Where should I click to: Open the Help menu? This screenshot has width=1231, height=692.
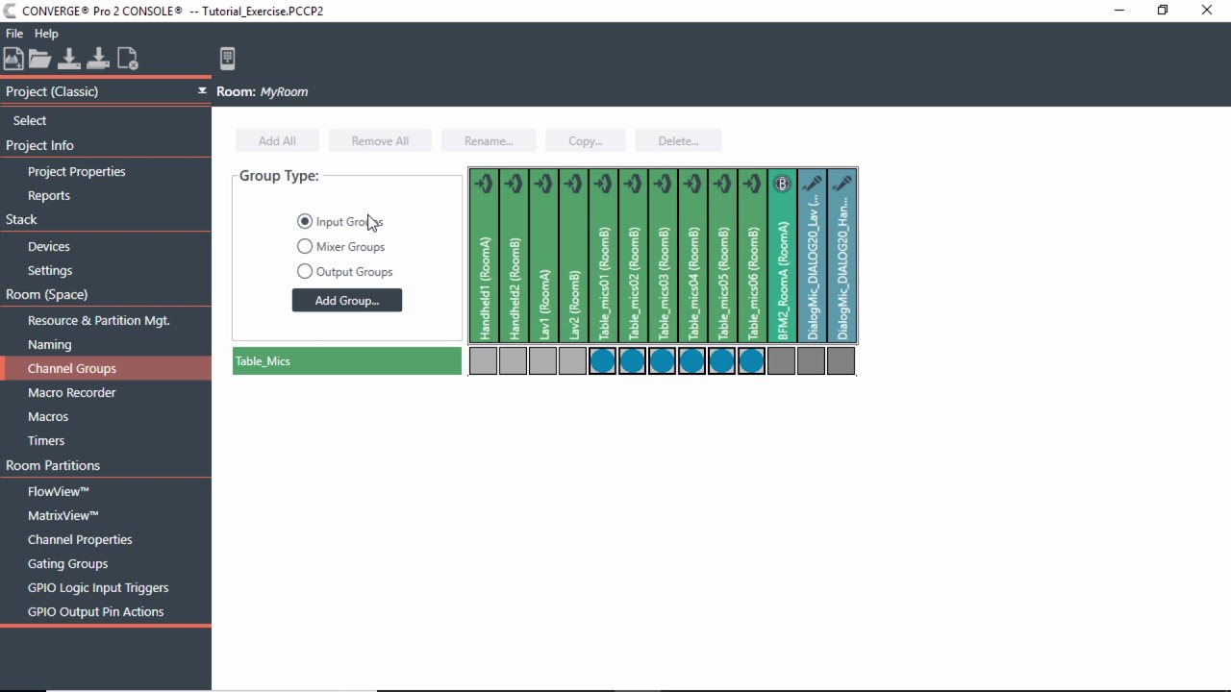[46, 34]
